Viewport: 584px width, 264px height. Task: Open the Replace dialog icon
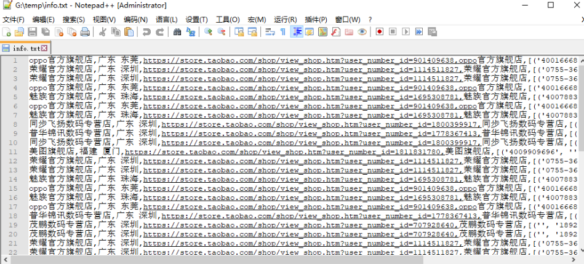point(190,32)
